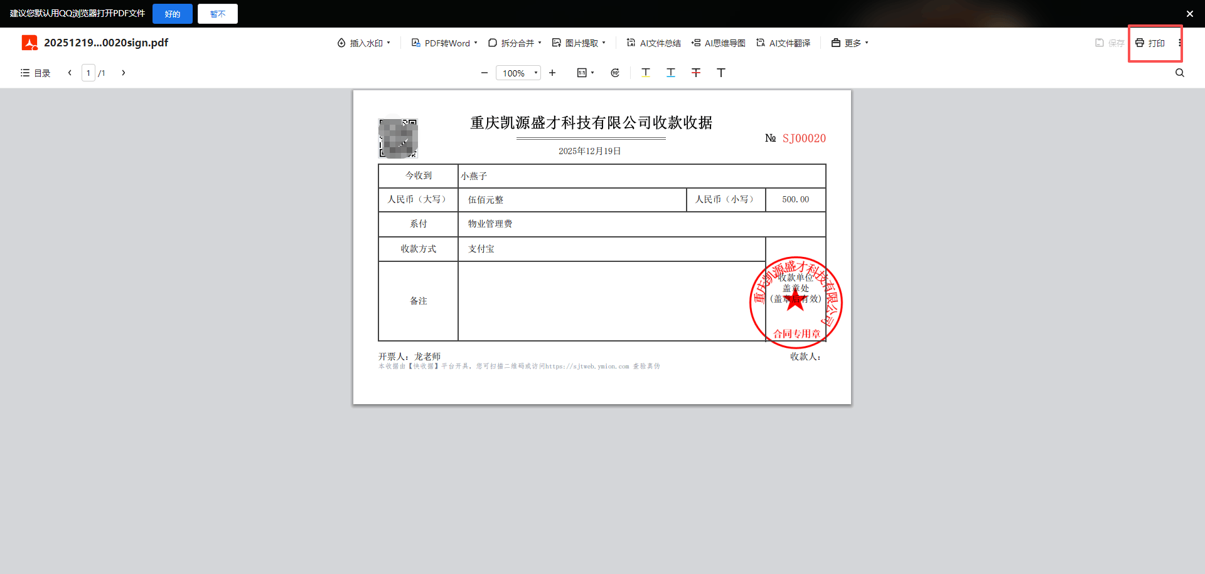Select the blue underline text tool
Screen dimensions: 1205x574
pyautogui.click(x=670, y=73)
